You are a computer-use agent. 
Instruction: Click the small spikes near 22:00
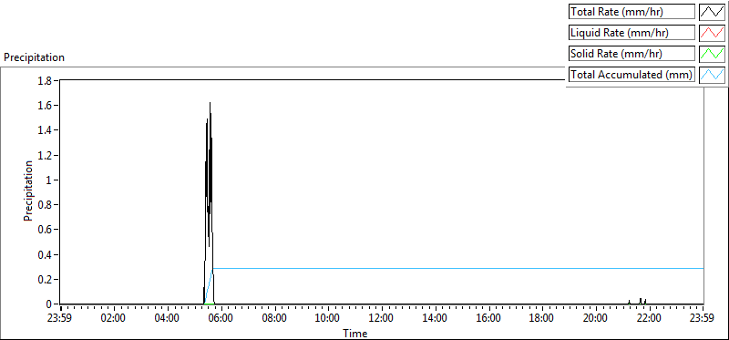(637, 301)
